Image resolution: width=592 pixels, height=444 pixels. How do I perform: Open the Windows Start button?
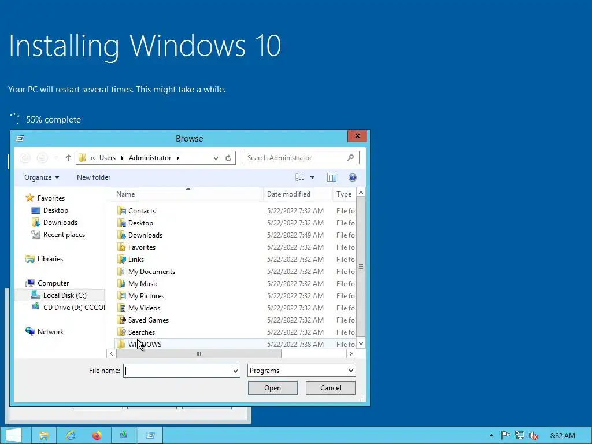(14, 435)
